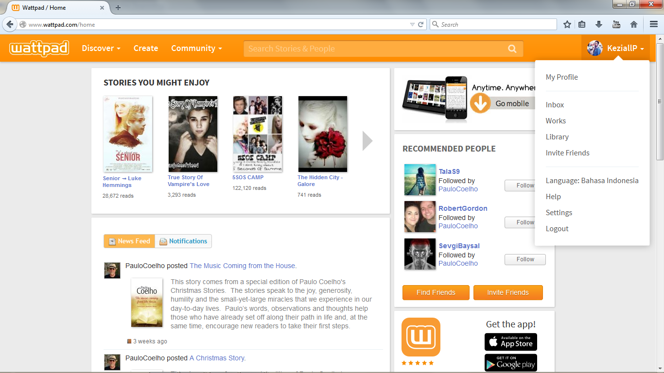Screen dimensions: 664x373
Task: Click the orange Go mobile download arrow
Action: 480,103
